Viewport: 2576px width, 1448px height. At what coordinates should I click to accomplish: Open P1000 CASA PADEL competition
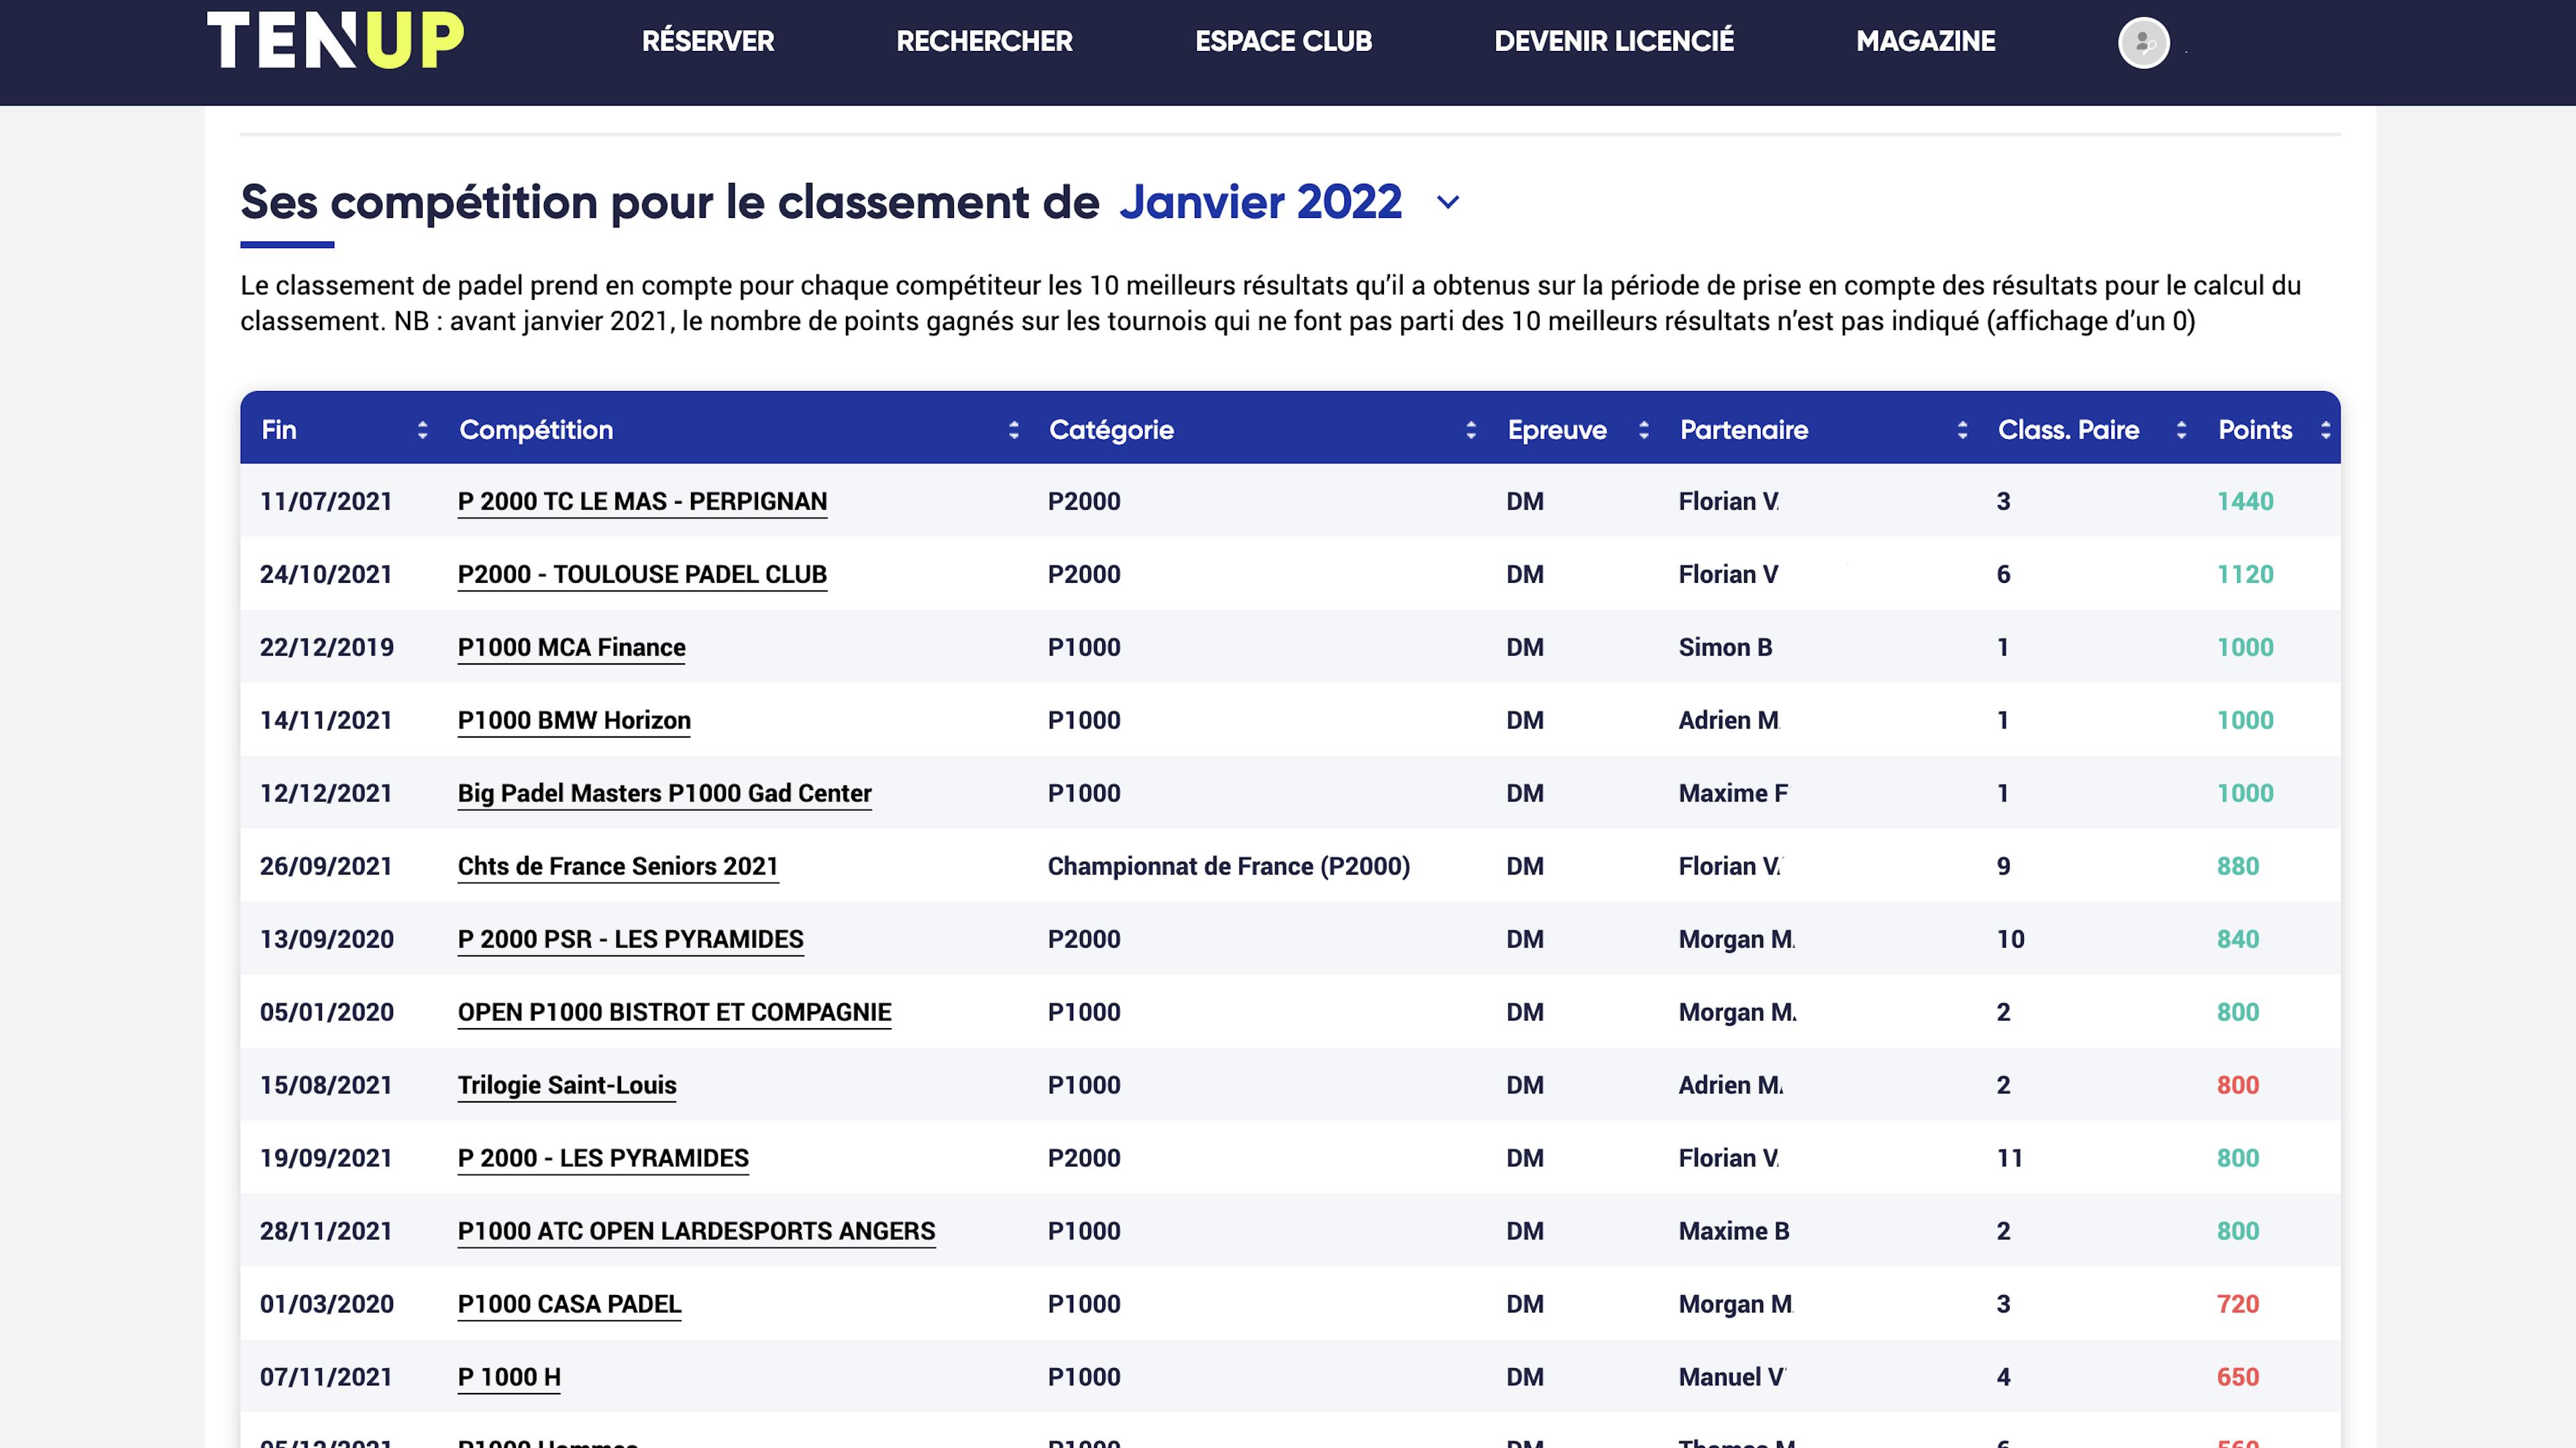click(x=569, y=1305)
